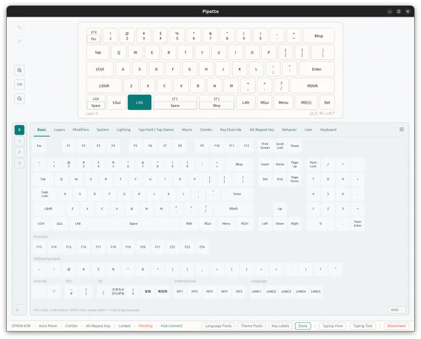
Task: Select layer 2 in the layer list
Action: tap(19, 152)
